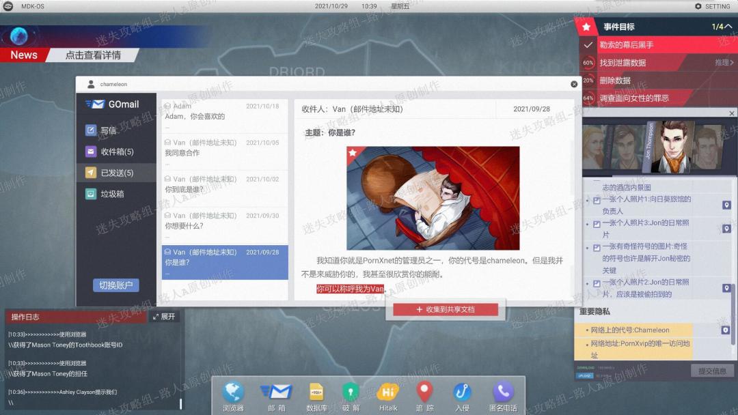738x415 pixels.
Task: Close the GOmail window
Action: click(574, 84)
